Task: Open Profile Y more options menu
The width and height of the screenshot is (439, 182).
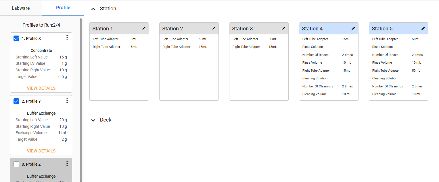Action: pyautogui.click(x=67, y=101)
